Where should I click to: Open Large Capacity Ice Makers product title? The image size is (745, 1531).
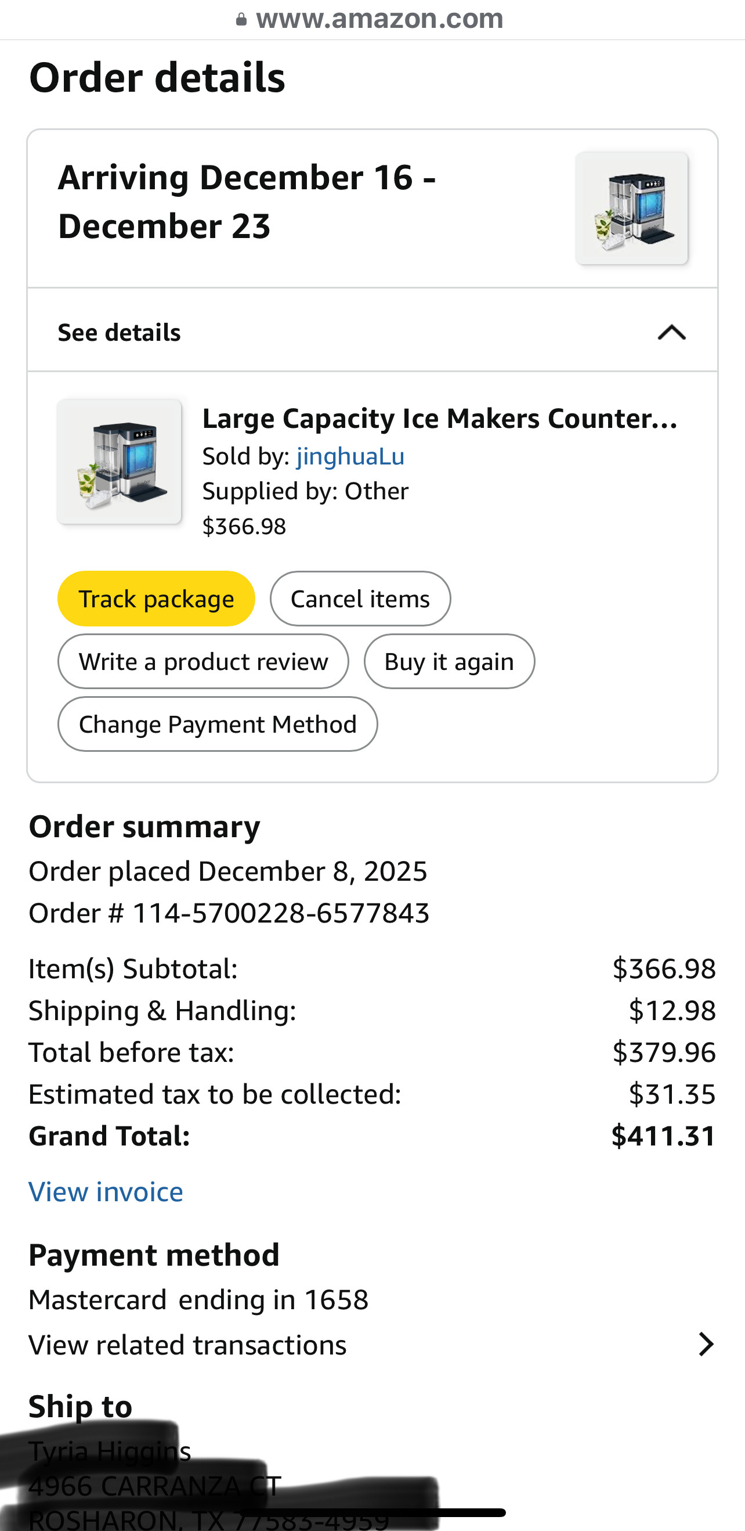[x=440, y=419]
